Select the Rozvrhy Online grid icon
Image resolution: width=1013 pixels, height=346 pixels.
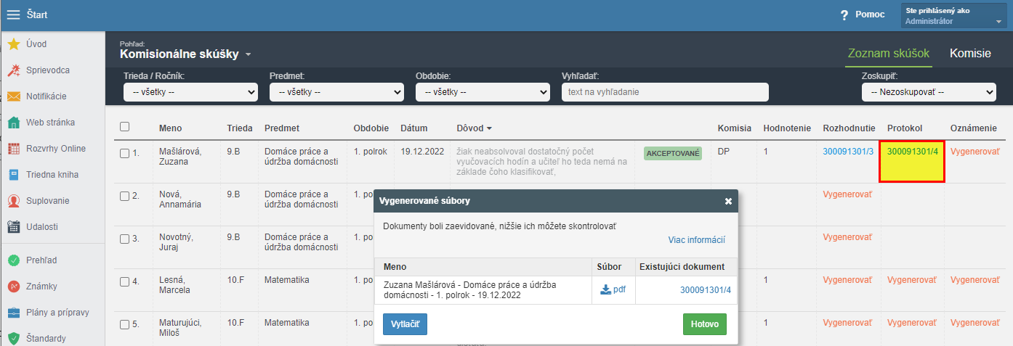[13, 149]
